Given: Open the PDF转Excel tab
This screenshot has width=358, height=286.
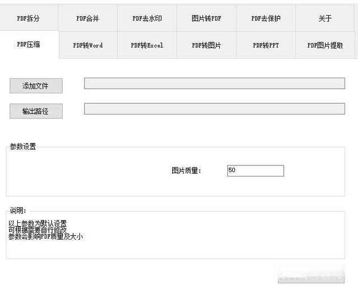Looking at the screenshot, I should tap(147, 45).
